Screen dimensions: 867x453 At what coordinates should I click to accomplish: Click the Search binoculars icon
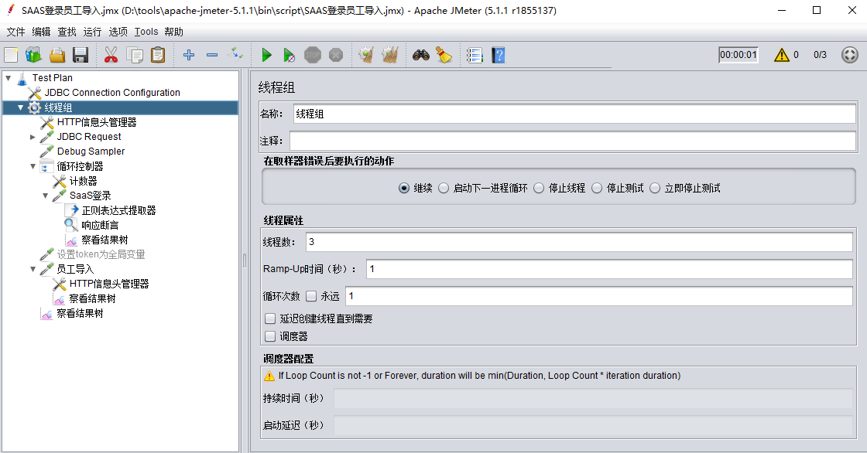(x=421, y=55)
